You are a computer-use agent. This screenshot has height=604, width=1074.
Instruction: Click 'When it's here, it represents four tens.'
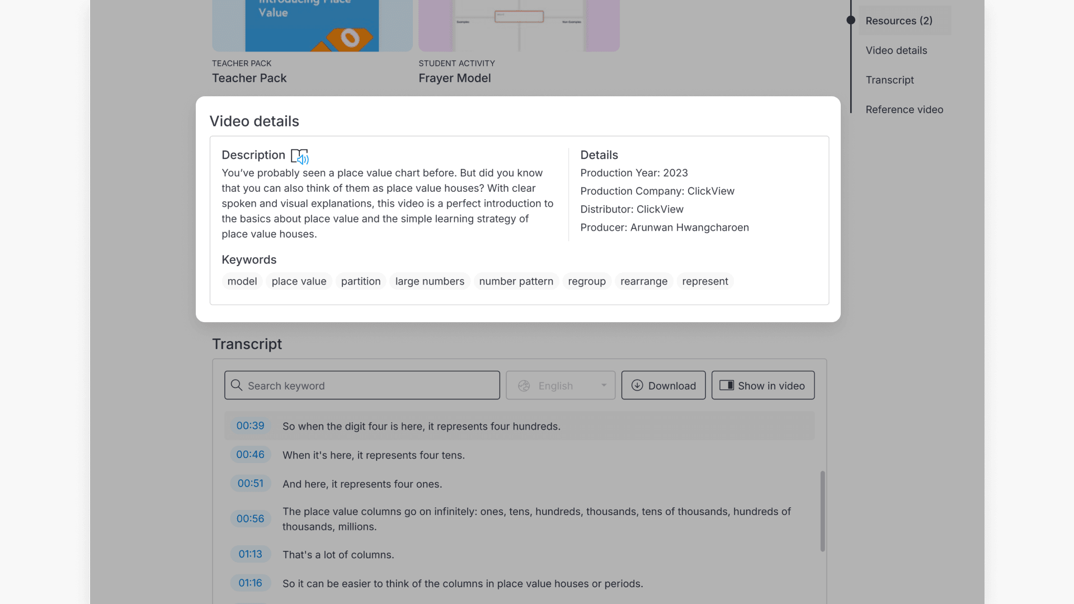(374, 455)
